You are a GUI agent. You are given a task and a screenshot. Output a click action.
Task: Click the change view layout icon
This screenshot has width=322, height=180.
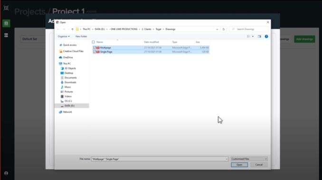tap(248, 36)
